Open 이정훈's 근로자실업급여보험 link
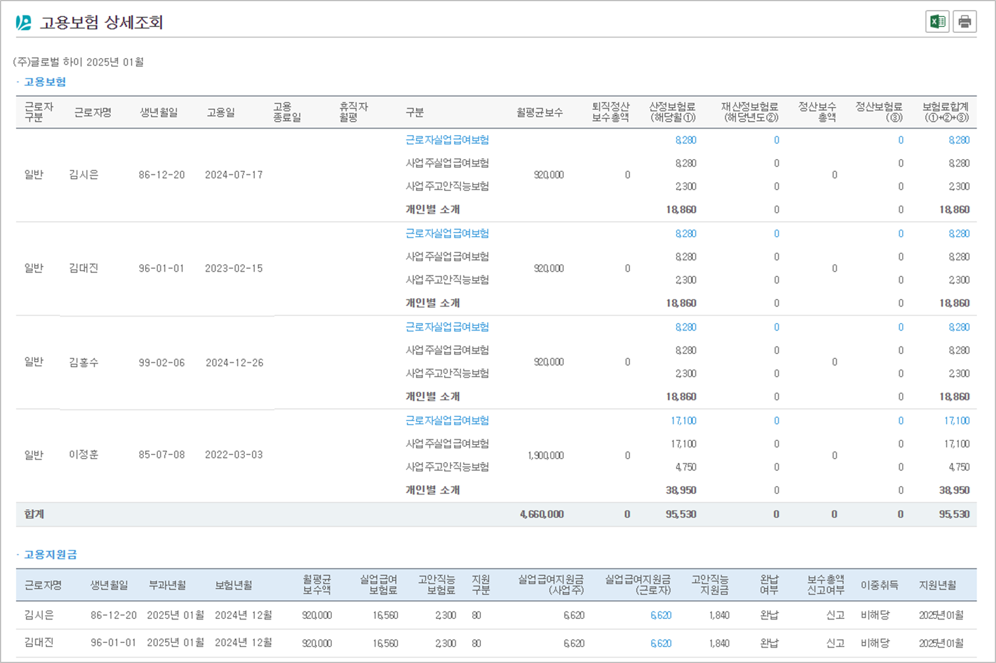The width and height of the screenshot is (996, 663). coord(447,420)
